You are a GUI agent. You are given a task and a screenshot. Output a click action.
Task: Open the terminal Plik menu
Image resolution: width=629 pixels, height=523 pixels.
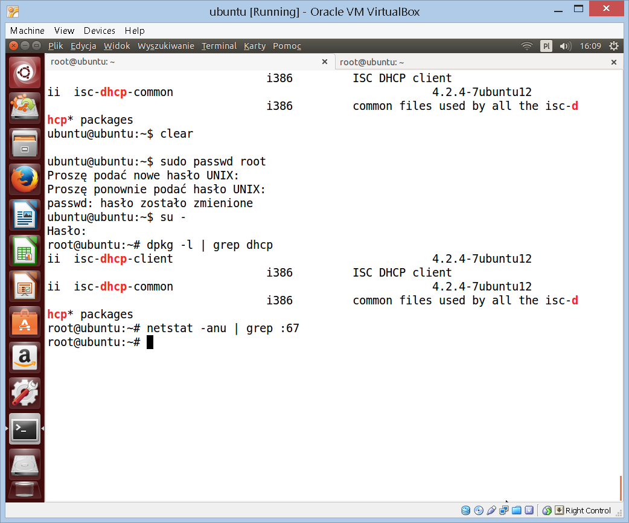(56, 46)
